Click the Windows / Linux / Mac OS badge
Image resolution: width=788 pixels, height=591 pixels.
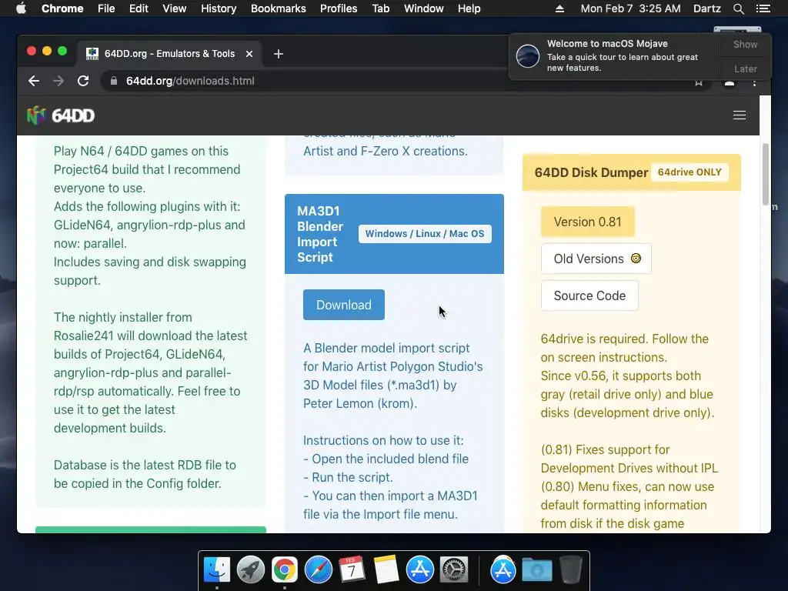425,234
